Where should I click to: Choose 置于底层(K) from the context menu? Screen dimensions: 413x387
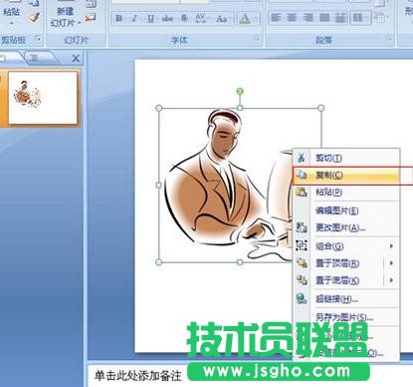click(339, 280)
